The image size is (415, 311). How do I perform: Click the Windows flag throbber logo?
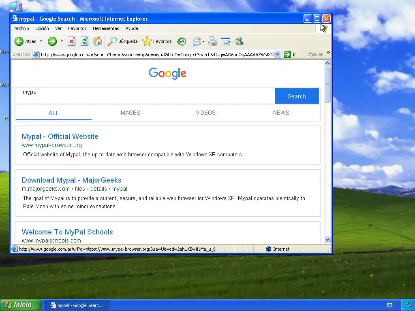point(324,28)
